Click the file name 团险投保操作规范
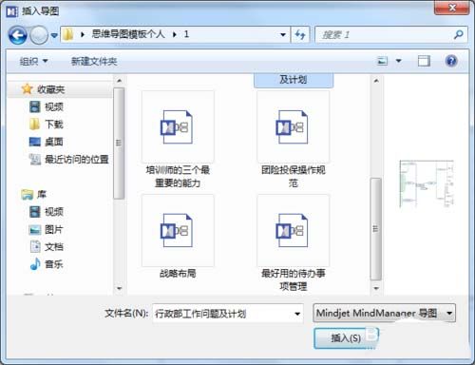 (294, 176)
